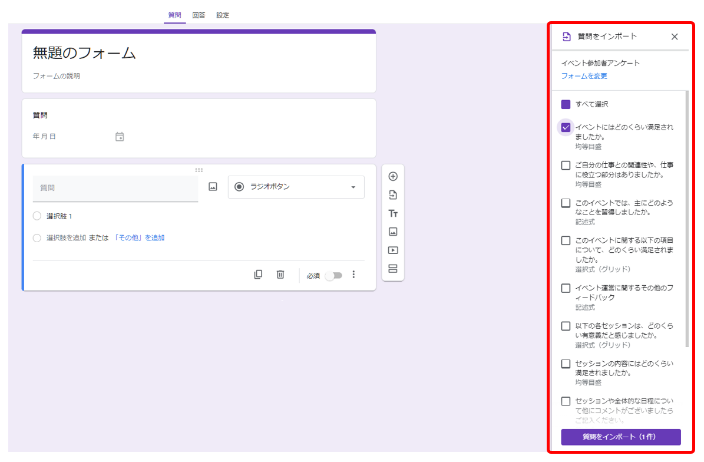This screenshot has height=462, width=704.
Task: Check セッションや全体的な日程 checkbox
Action: (566, 401)
